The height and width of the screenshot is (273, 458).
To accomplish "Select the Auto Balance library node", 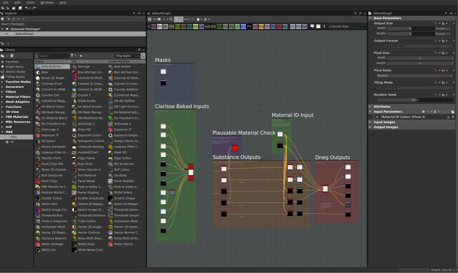I will click(53, 67).
